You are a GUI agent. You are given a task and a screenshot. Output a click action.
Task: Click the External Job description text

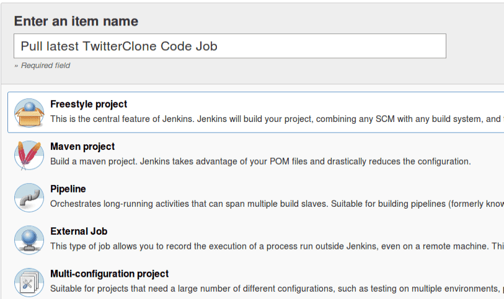[277, 246]
